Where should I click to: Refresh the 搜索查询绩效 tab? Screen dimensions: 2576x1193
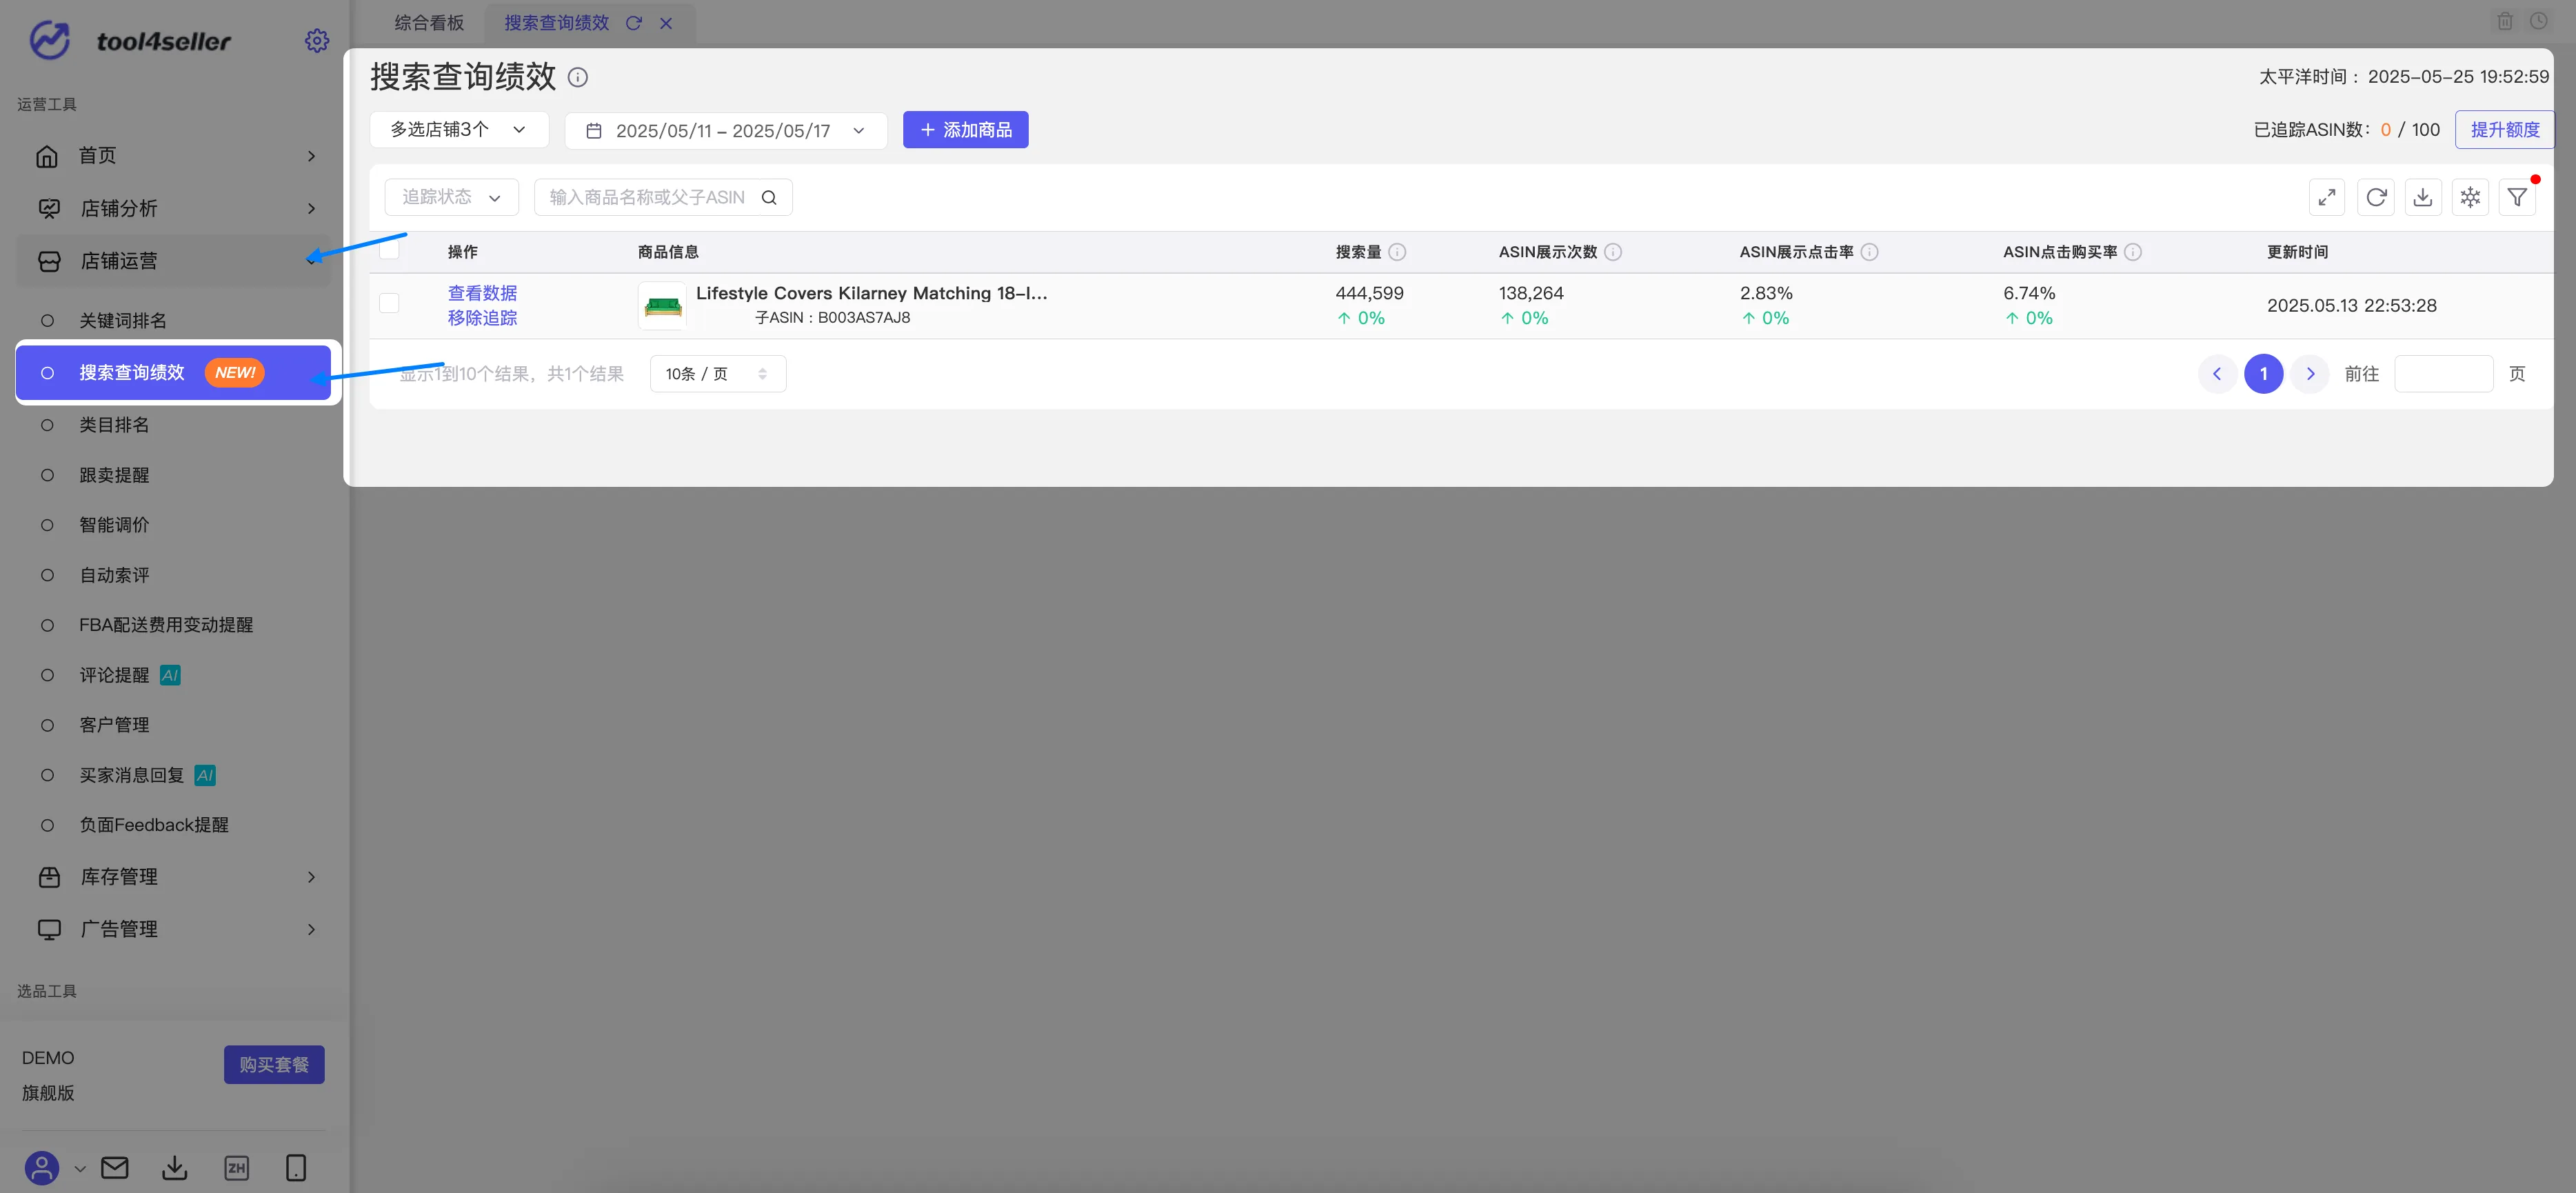tap(634, 23)
